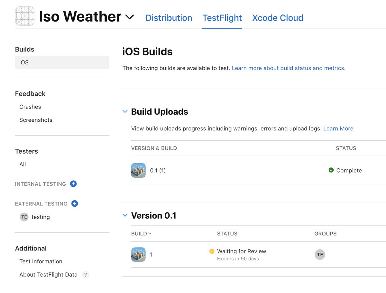Switch to the Xcode Cloud tab
This screenshot has height=293, width=386.
pos(277,18)
